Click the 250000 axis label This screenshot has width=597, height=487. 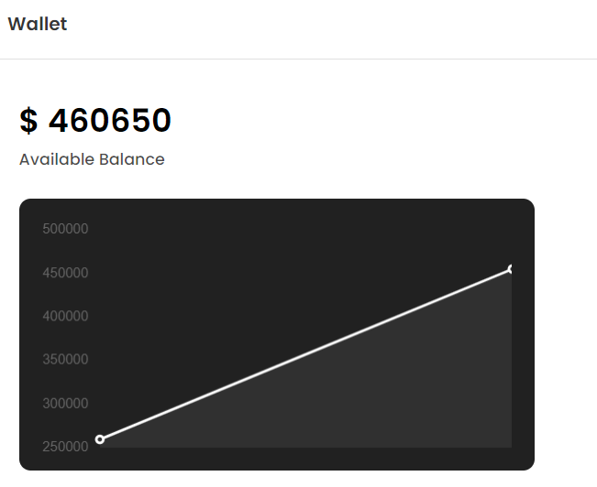(65, 447)
